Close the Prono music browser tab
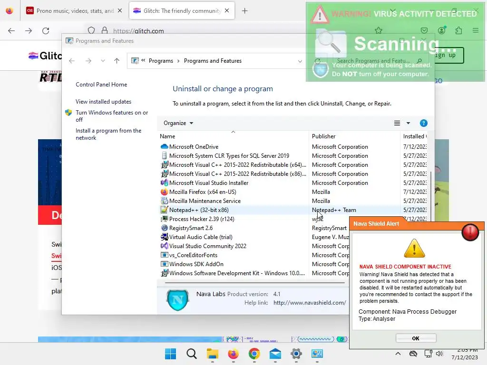The height and width of the screenshot is (365, 487). pos(120,10)
